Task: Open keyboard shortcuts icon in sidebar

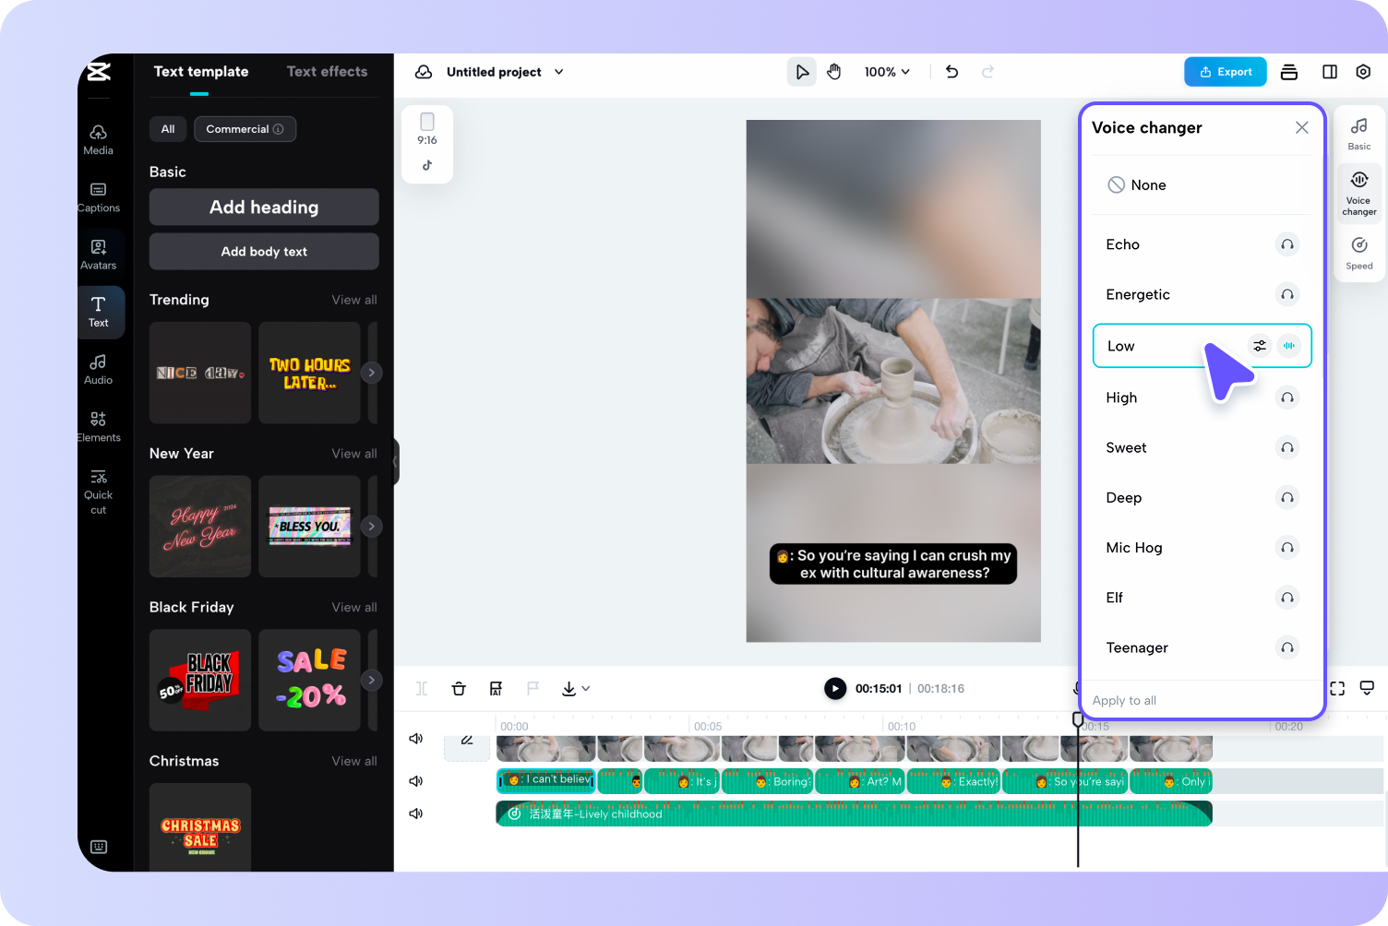Action: pos(99,847)
